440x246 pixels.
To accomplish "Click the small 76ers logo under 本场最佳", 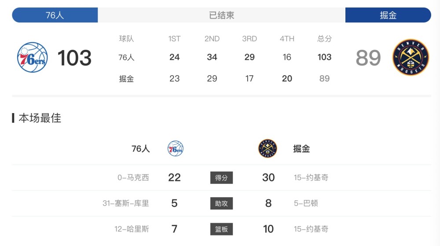I will 175,149.
